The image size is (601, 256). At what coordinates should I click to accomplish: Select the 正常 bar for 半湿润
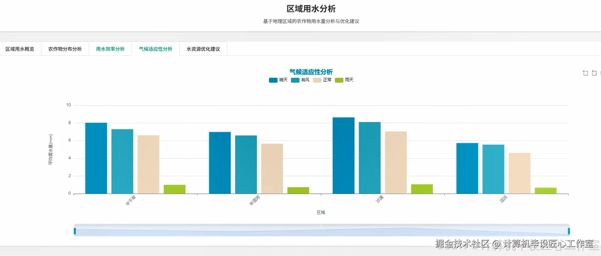pos(272,169)
